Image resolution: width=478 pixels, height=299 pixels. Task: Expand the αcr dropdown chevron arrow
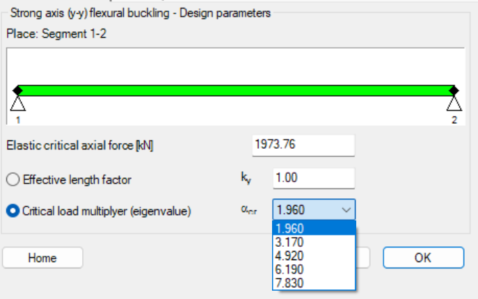pos(346,210)
